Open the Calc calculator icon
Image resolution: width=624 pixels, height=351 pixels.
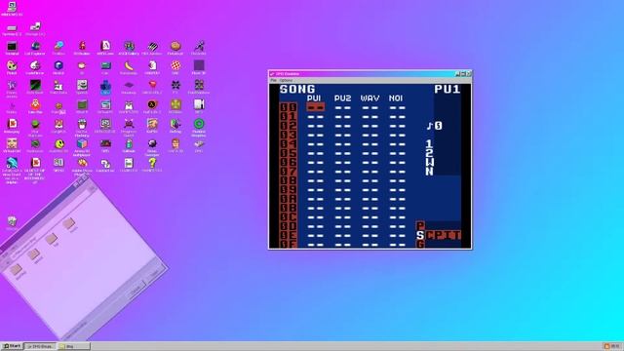click(105, 65)
